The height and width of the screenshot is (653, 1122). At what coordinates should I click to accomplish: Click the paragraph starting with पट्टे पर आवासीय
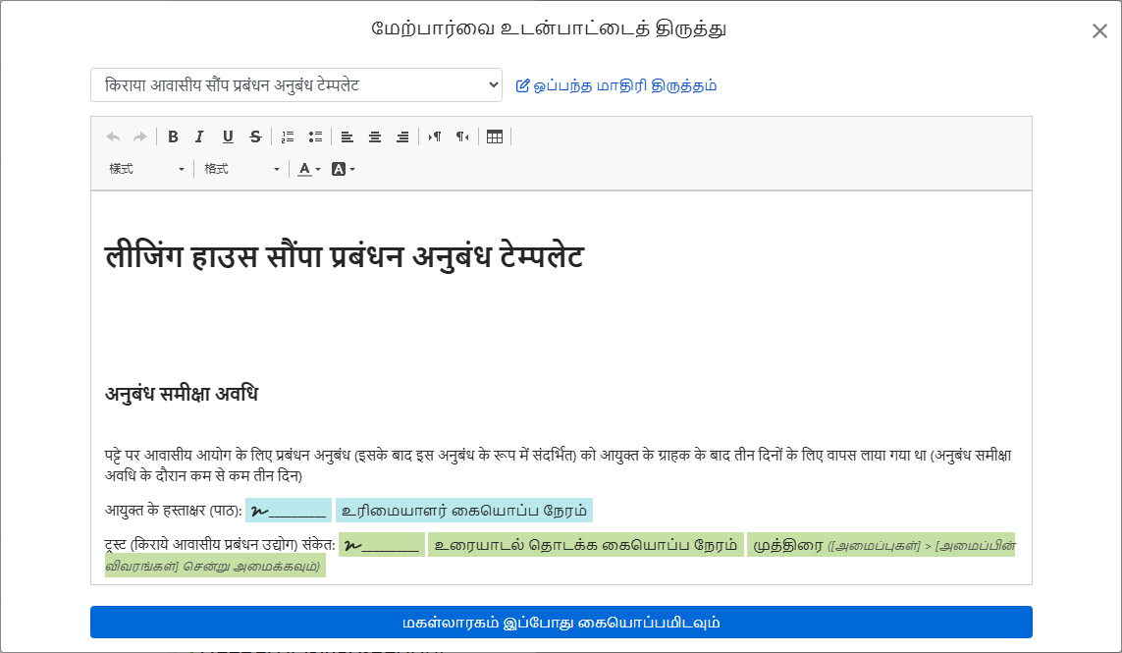coord(559,465)
